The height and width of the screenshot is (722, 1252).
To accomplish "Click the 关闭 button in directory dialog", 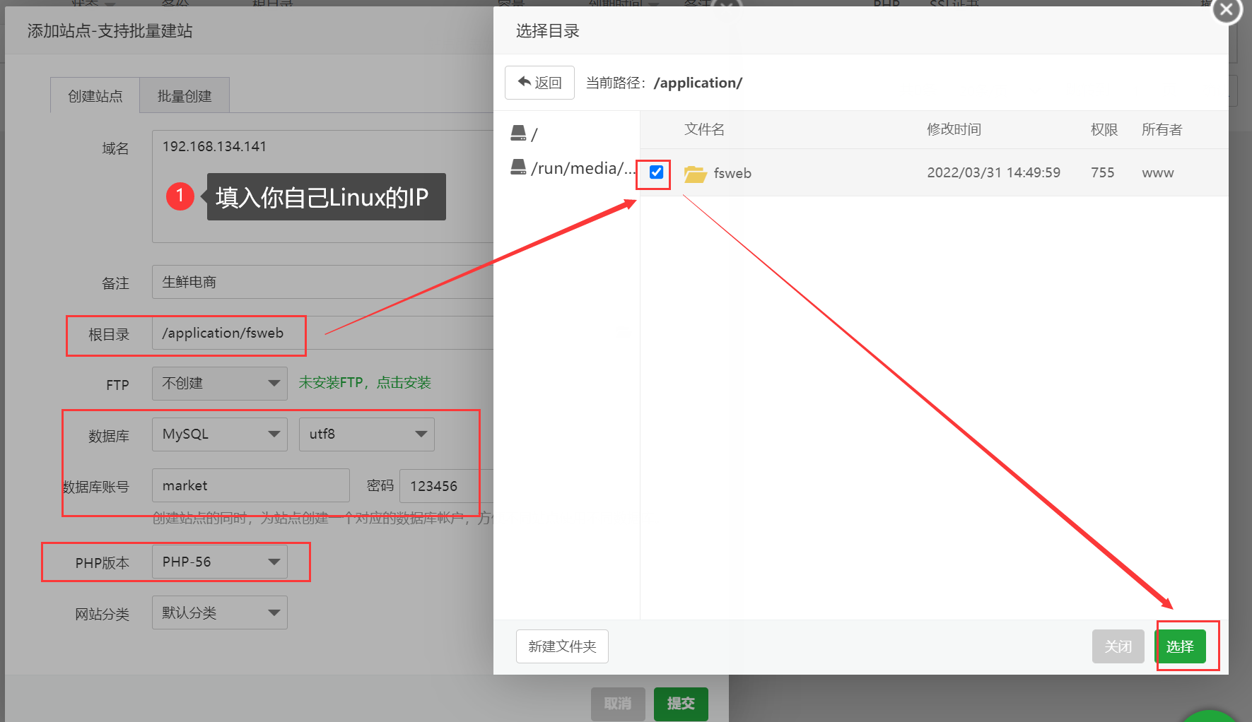I will 1118,646.
